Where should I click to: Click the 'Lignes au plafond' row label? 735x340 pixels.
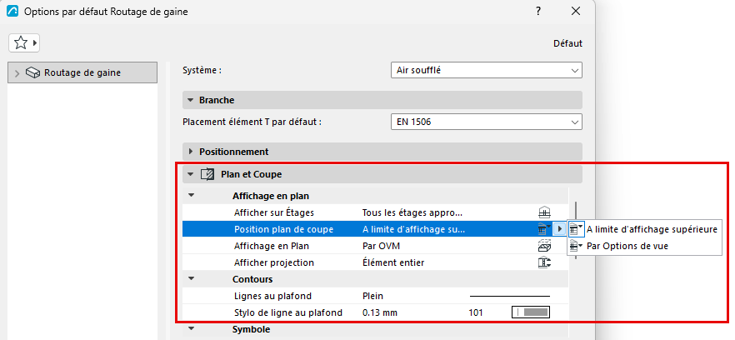[272, 296]
